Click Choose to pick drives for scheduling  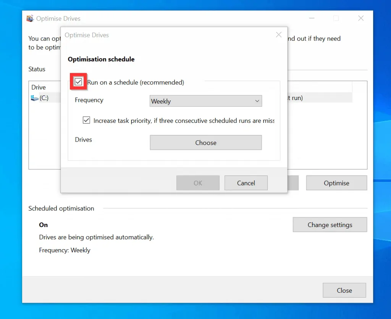205,142
